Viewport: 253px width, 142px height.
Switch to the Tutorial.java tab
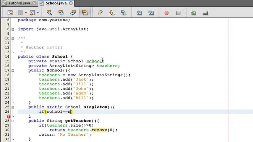19,3
